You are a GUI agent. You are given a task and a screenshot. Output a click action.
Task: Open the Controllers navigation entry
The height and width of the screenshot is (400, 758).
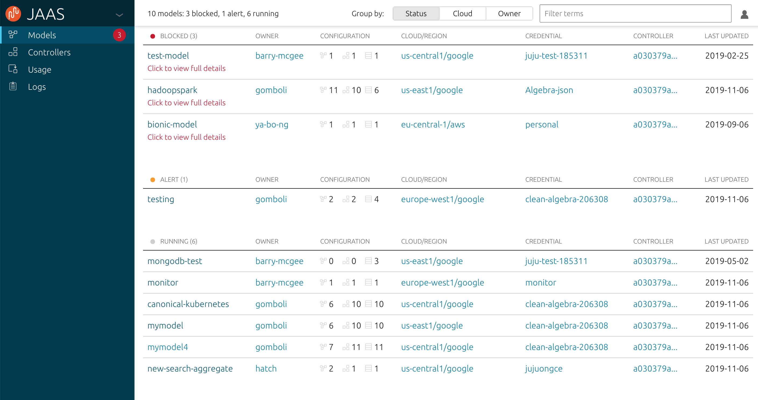point(49,52)
